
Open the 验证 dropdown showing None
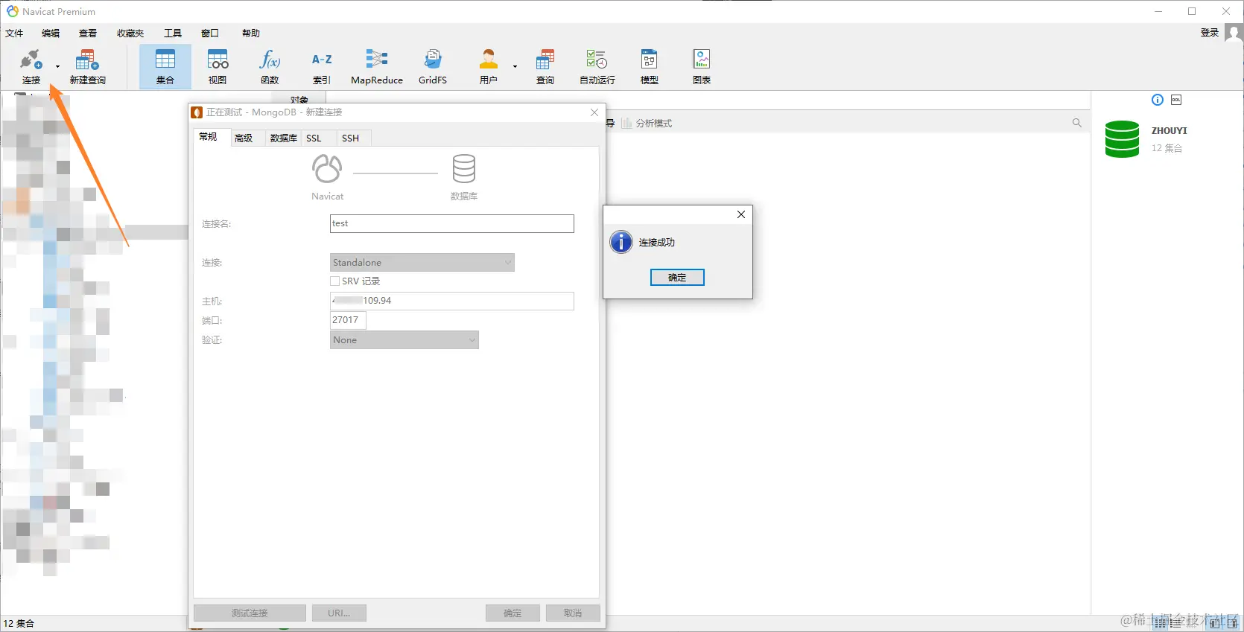point(404,339)
